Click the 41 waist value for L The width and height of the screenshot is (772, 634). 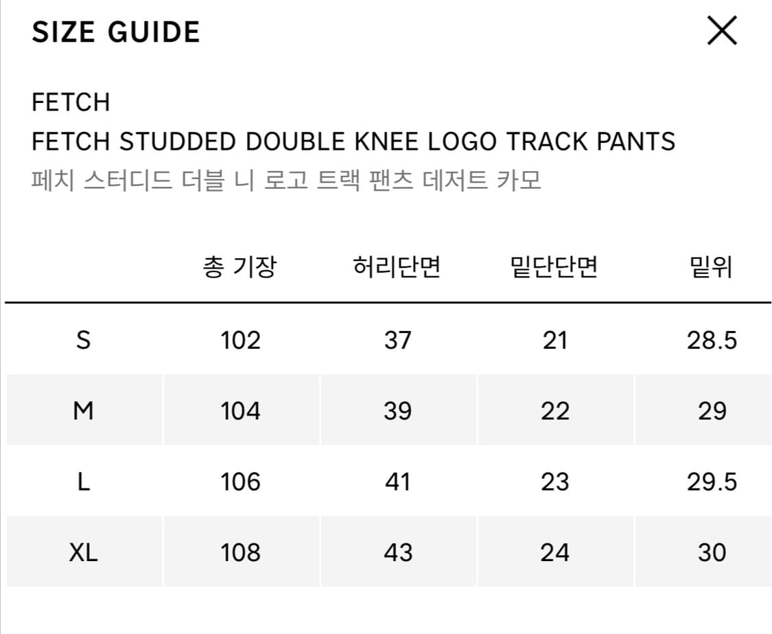(397, 482)
